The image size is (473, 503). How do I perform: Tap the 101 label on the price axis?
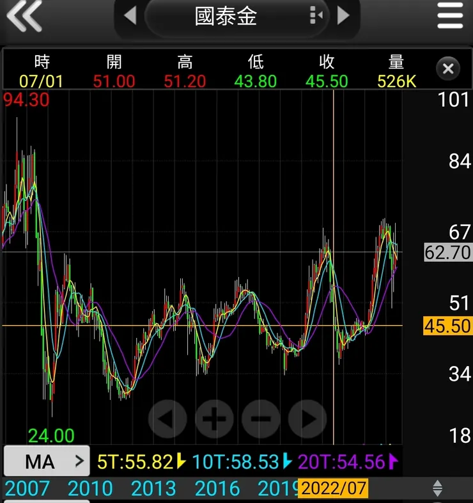(x=453, y=99)
